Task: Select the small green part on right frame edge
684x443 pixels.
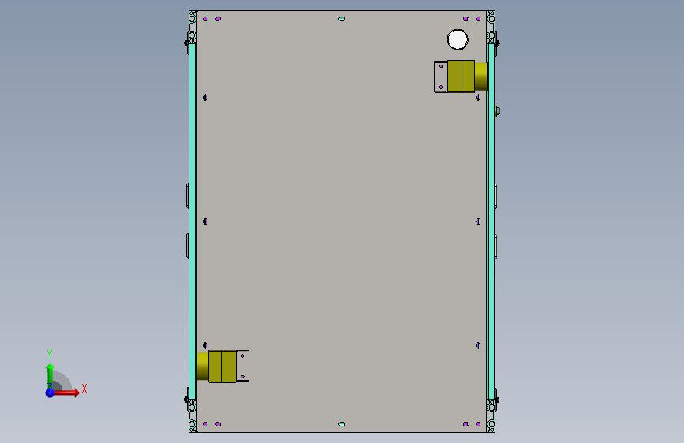Action: click(497, 111)
